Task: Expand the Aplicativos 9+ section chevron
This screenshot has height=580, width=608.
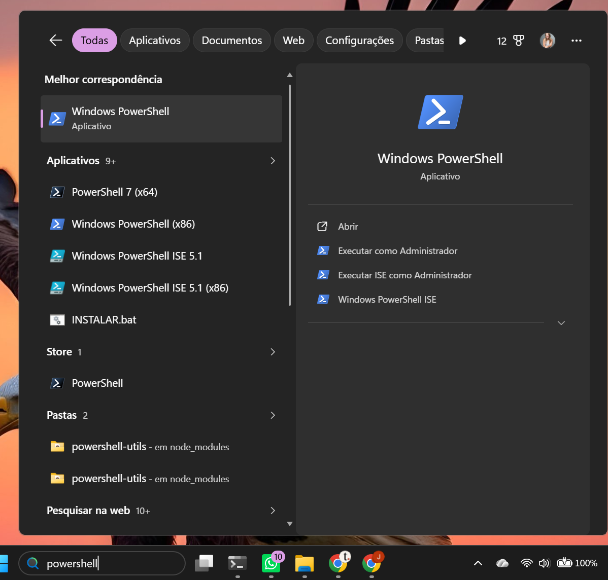Action: coord(273,161)
